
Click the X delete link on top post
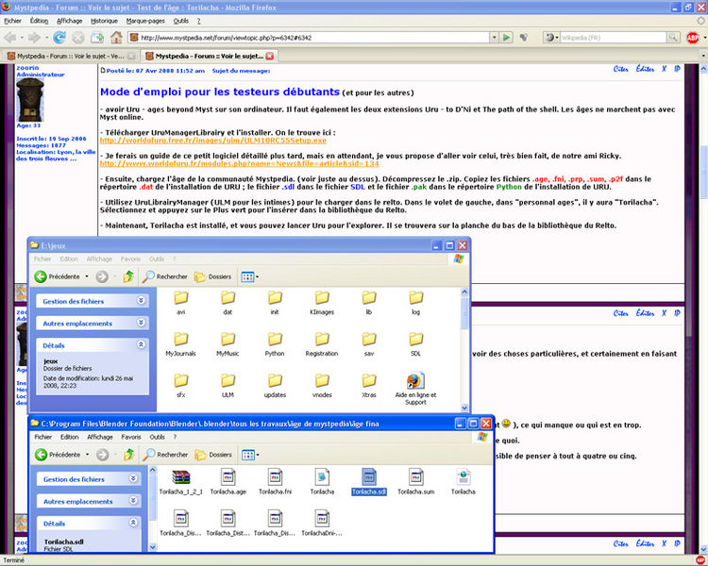coord(664,69)
